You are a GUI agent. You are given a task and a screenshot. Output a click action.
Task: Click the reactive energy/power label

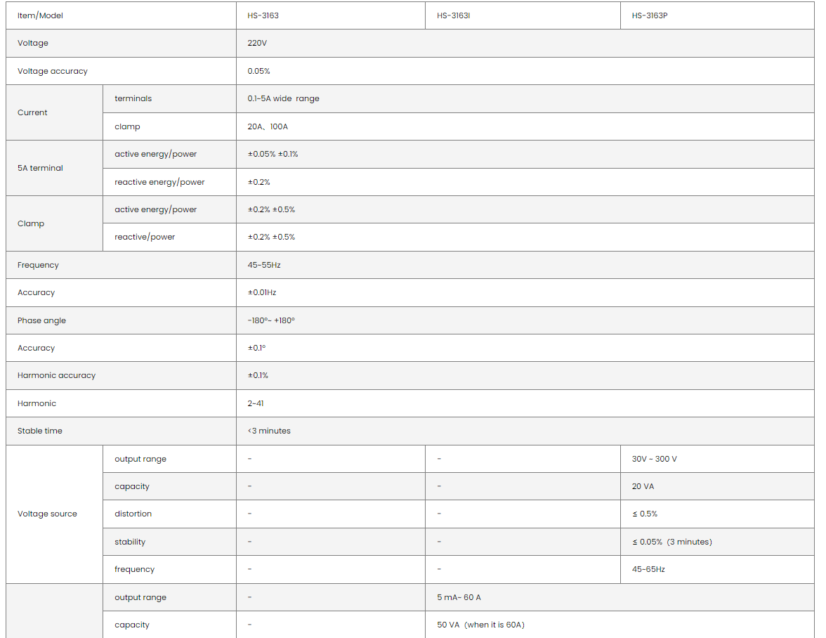tap(159, 182)
